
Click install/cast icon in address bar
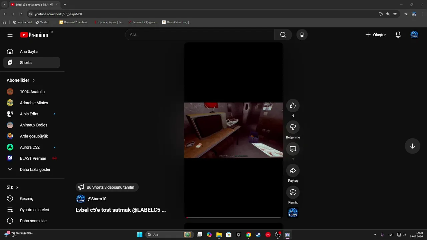pos(381,14)
